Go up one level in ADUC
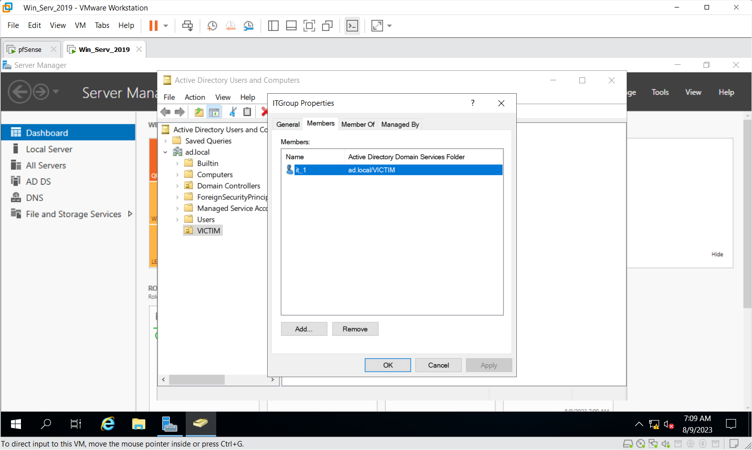 coord(199,112)
